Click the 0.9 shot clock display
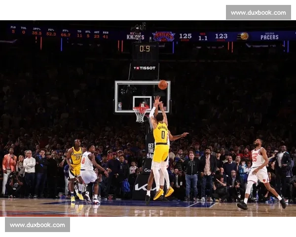The height and width of the screenshot is (237, 296). pyautogui.click(x=144, y=48)
